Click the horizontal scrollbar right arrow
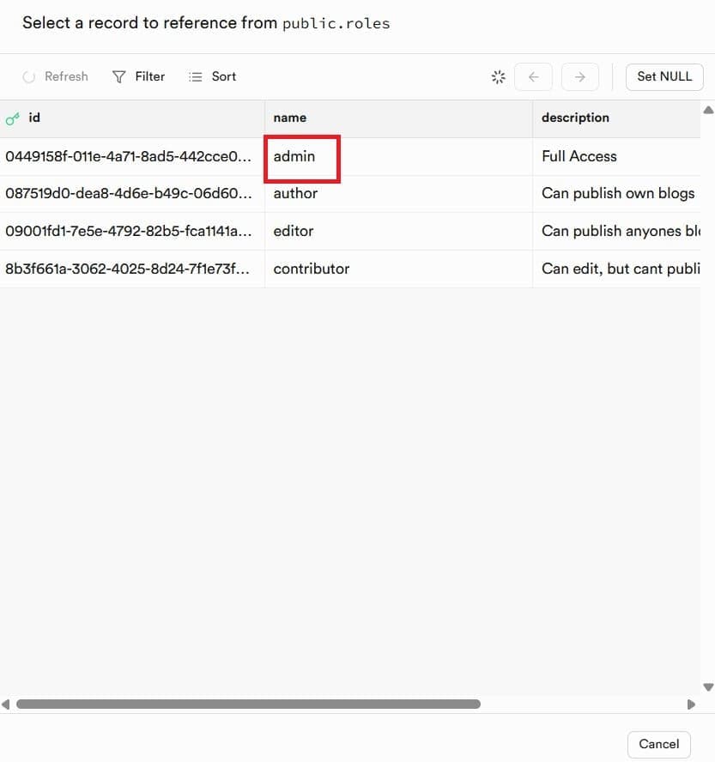 click(691, 705)
